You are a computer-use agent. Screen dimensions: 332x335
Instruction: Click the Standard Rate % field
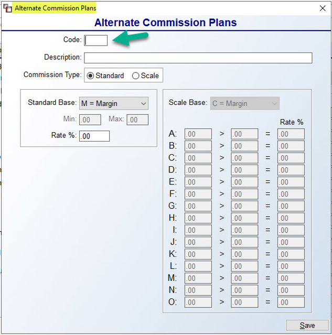[x=94, y=136]
